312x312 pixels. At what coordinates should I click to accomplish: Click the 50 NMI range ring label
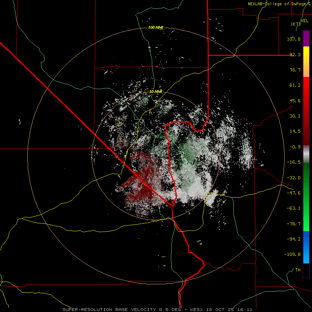[156, 92]
